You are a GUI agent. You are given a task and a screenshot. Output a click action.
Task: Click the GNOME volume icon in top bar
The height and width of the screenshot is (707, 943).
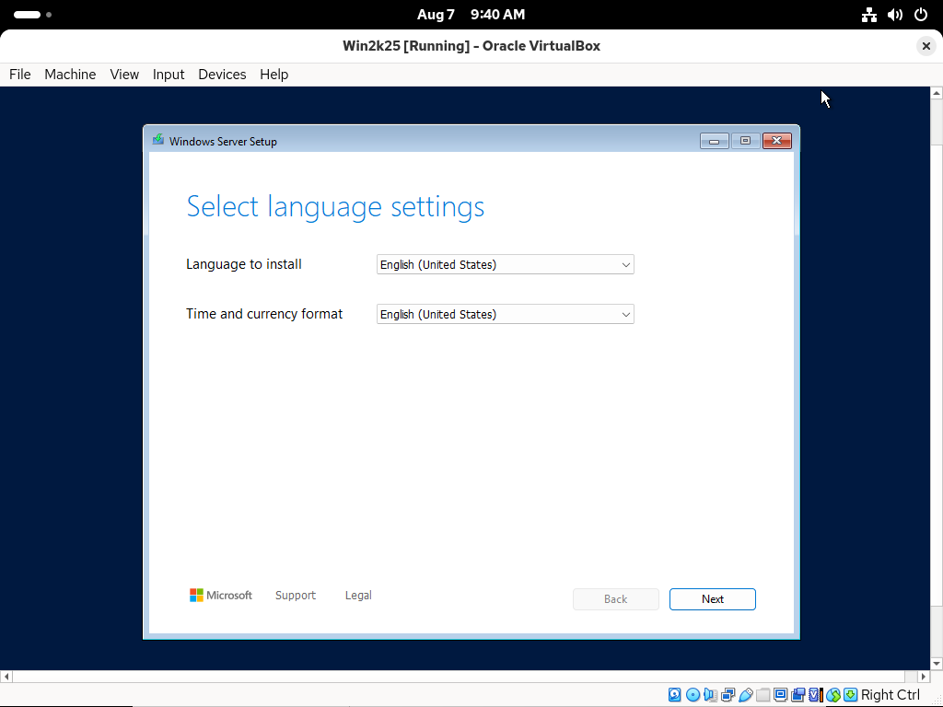[x=894, y=15]
